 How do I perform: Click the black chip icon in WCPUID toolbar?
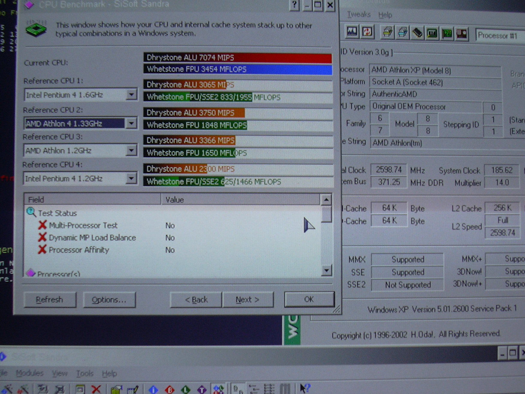point(417,33)
